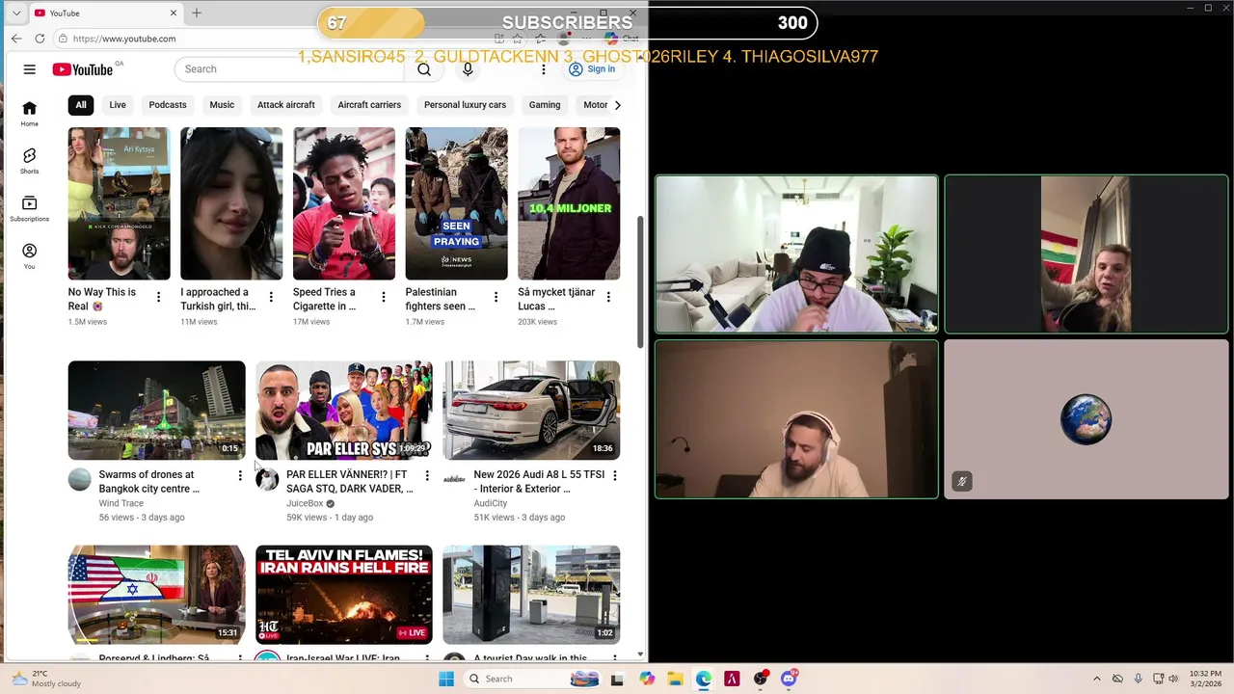Open 'No Way This is Real' short
The image size is (1234, 694).
[x=120, y=203]
